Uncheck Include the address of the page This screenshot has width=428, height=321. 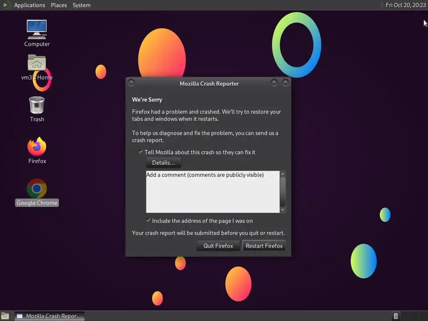(148, 220)
